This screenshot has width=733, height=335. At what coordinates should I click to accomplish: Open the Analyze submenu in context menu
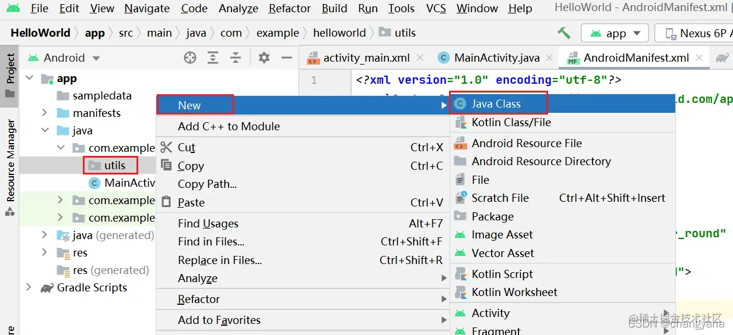pyautogui.click(x=303, y=279)
